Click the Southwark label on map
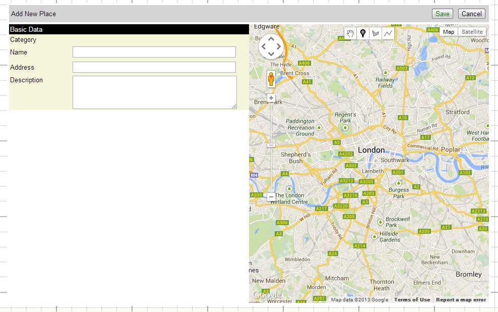Screen dimensions: 498x312 (395, 160)
